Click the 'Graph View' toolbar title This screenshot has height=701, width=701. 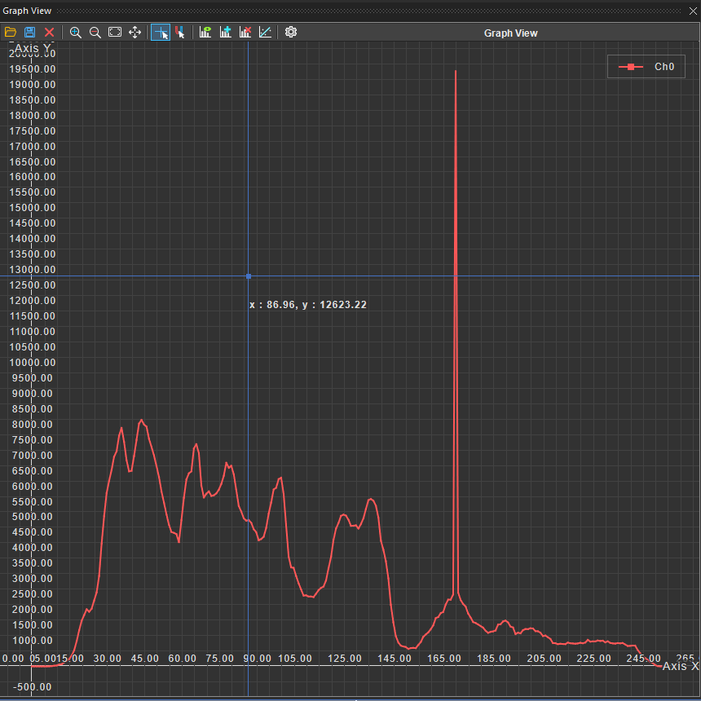[x=510, y=33]
